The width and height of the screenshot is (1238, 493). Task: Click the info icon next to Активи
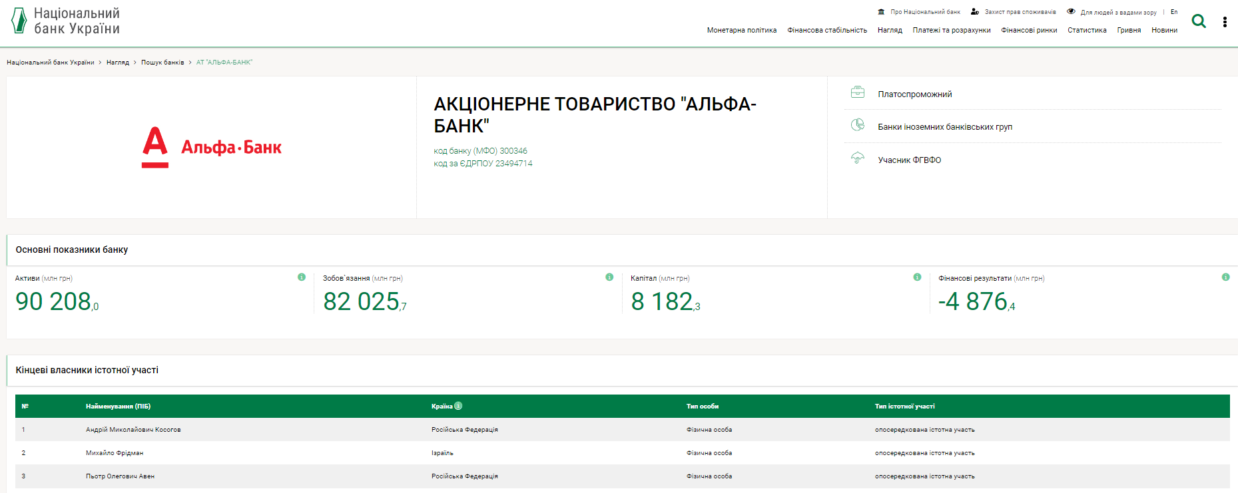click(302, 277)
